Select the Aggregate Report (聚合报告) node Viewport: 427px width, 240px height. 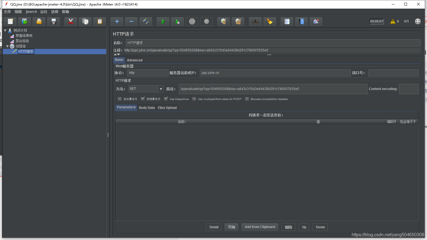pyautogui.click(x=22, y=41)
